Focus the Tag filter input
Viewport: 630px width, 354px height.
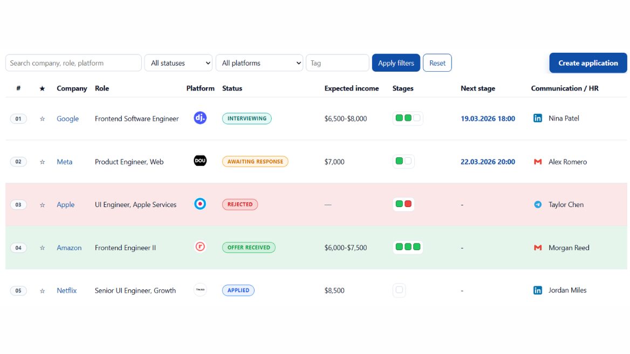point(338,63)
